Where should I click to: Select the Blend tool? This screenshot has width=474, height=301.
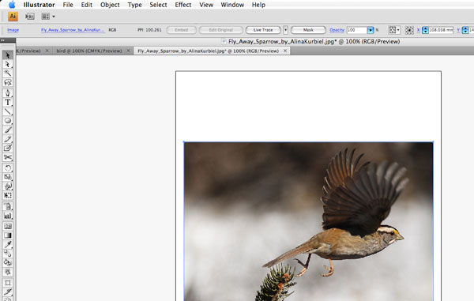(x=8, y=254)
